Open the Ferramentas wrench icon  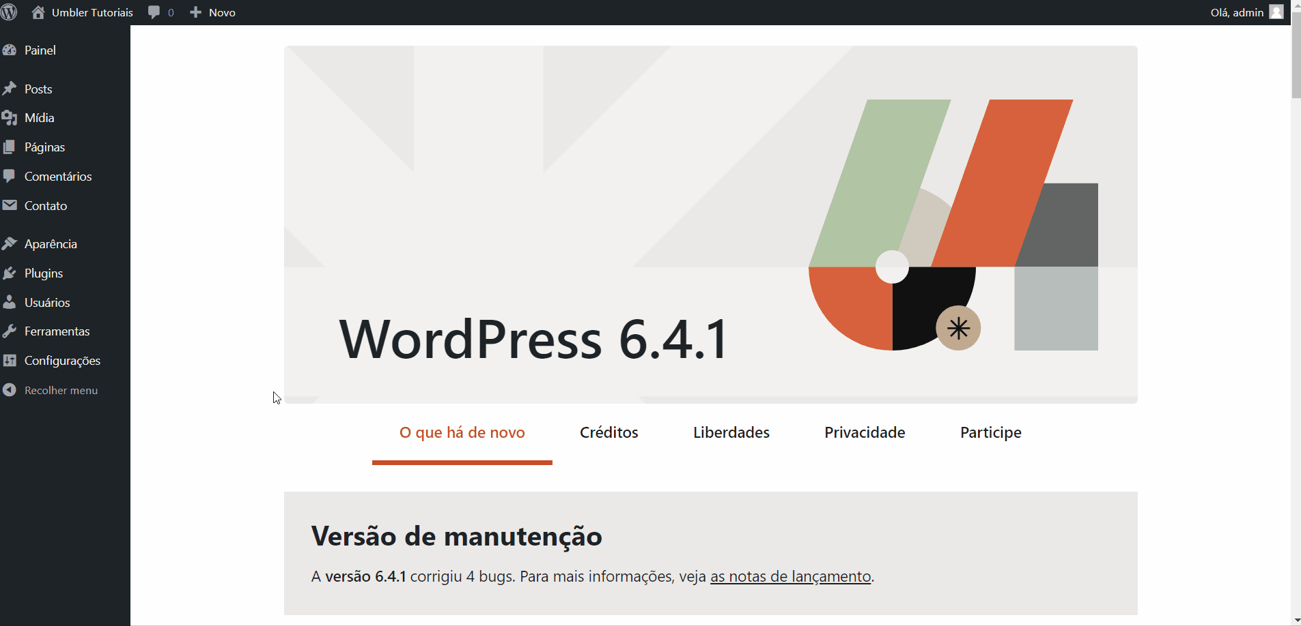click(10, 331)
